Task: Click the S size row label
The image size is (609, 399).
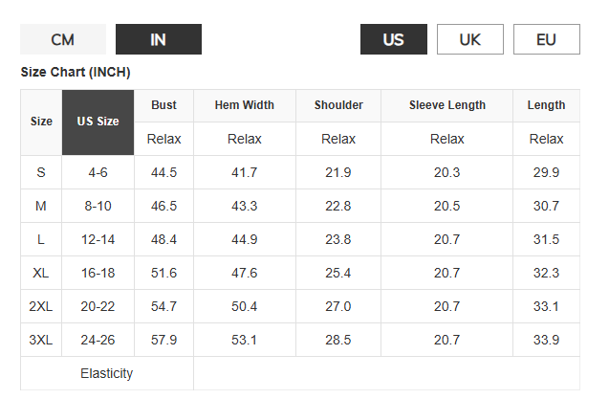Action: click(x=41, y=172)
